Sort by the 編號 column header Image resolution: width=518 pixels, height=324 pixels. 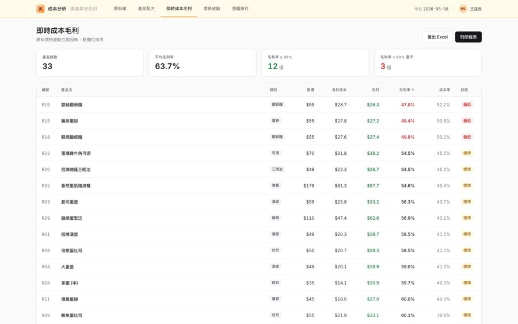(45, 90)
